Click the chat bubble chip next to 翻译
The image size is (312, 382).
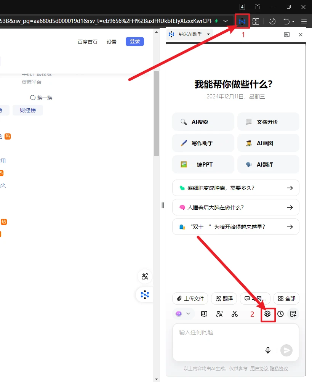255,299
